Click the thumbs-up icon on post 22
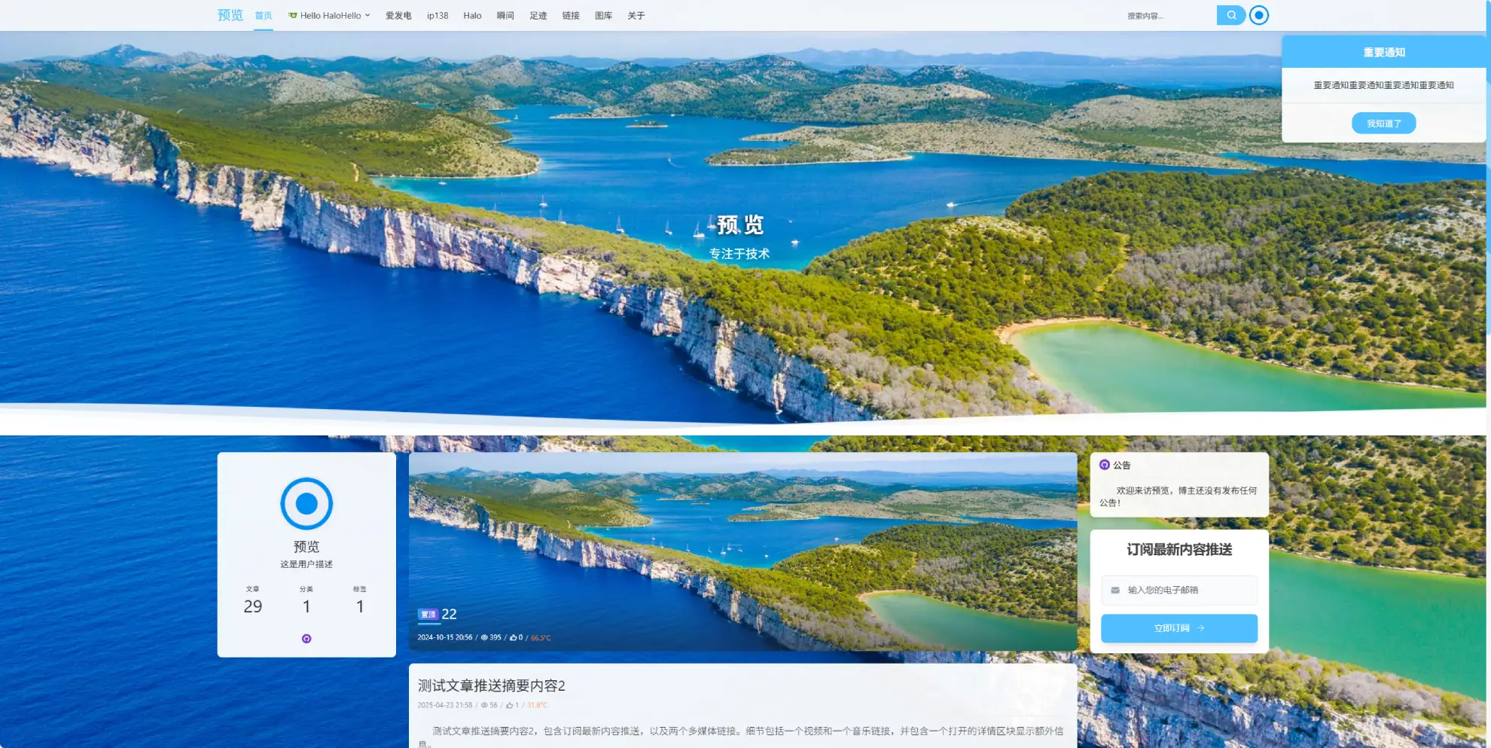Viewport: 1491px width, 748px height. click(x=513, y=638)
